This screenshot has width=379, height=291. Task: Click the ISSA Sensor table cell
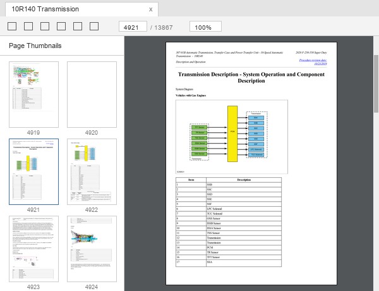pos(244,228)
